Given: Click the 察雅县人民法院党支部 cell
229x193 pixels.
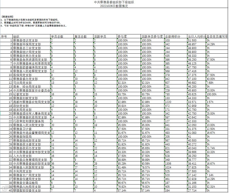Looking at the screenshot, I should [x=31, y=125].
